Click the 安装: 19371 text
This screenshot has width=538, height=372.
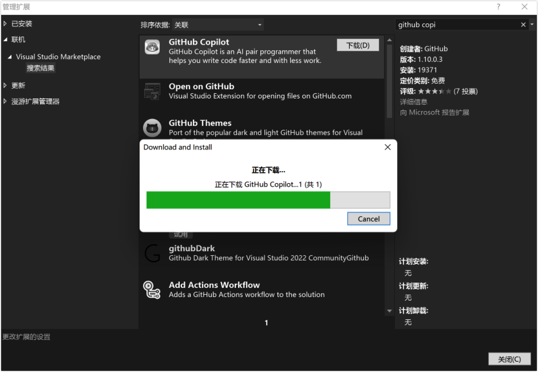[x=418, y=70]
